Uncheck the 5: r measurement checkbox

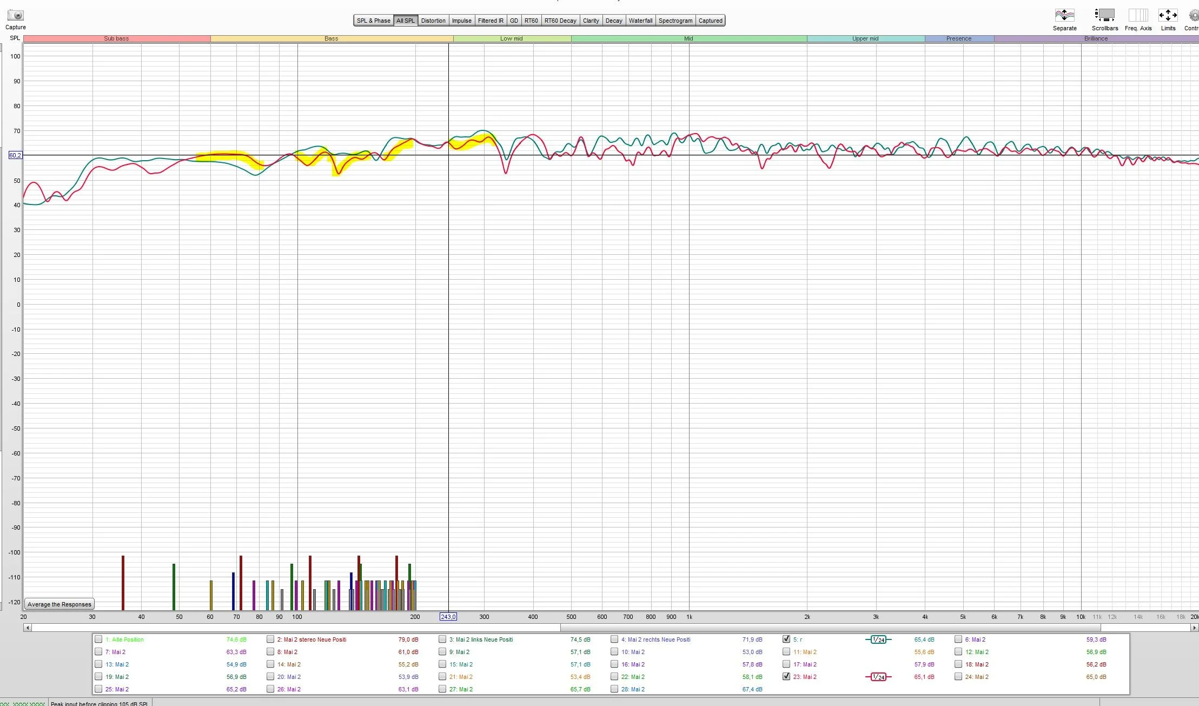click(786, 639)
